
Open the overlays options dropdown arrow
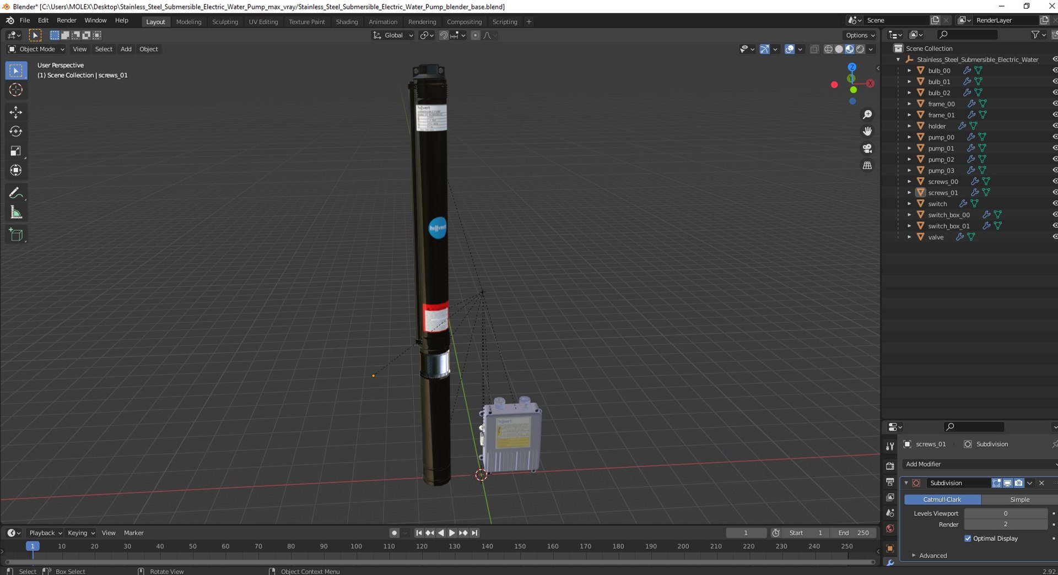coord(800,50)
